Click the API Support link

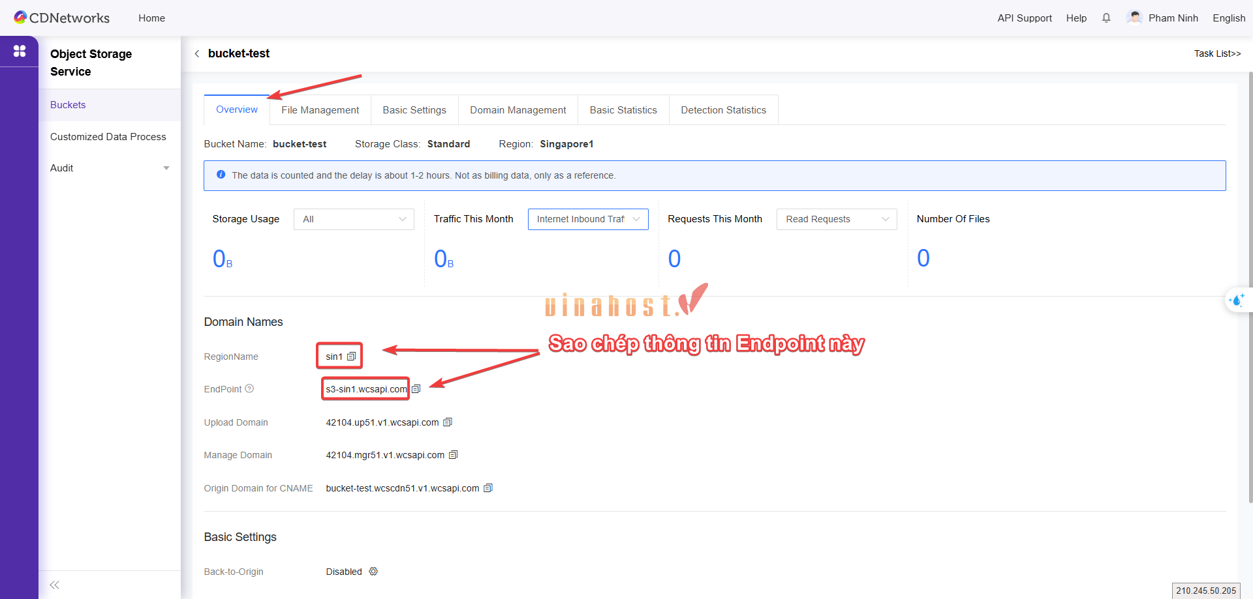coord(1024,18)
